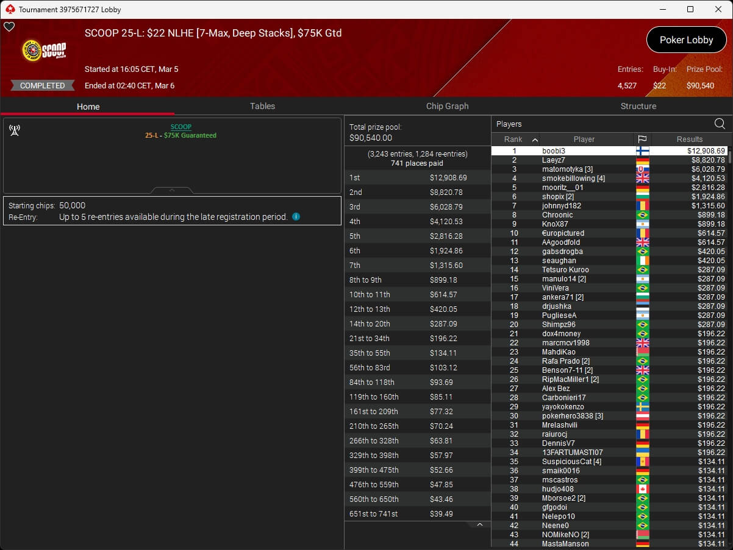
Task: Click the Poker Lobby button
Action: tap(686, 40)
